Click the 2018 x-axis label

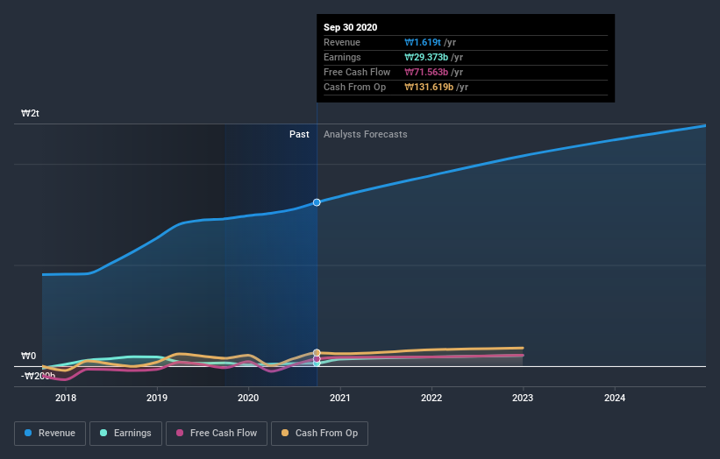[66, 398]
